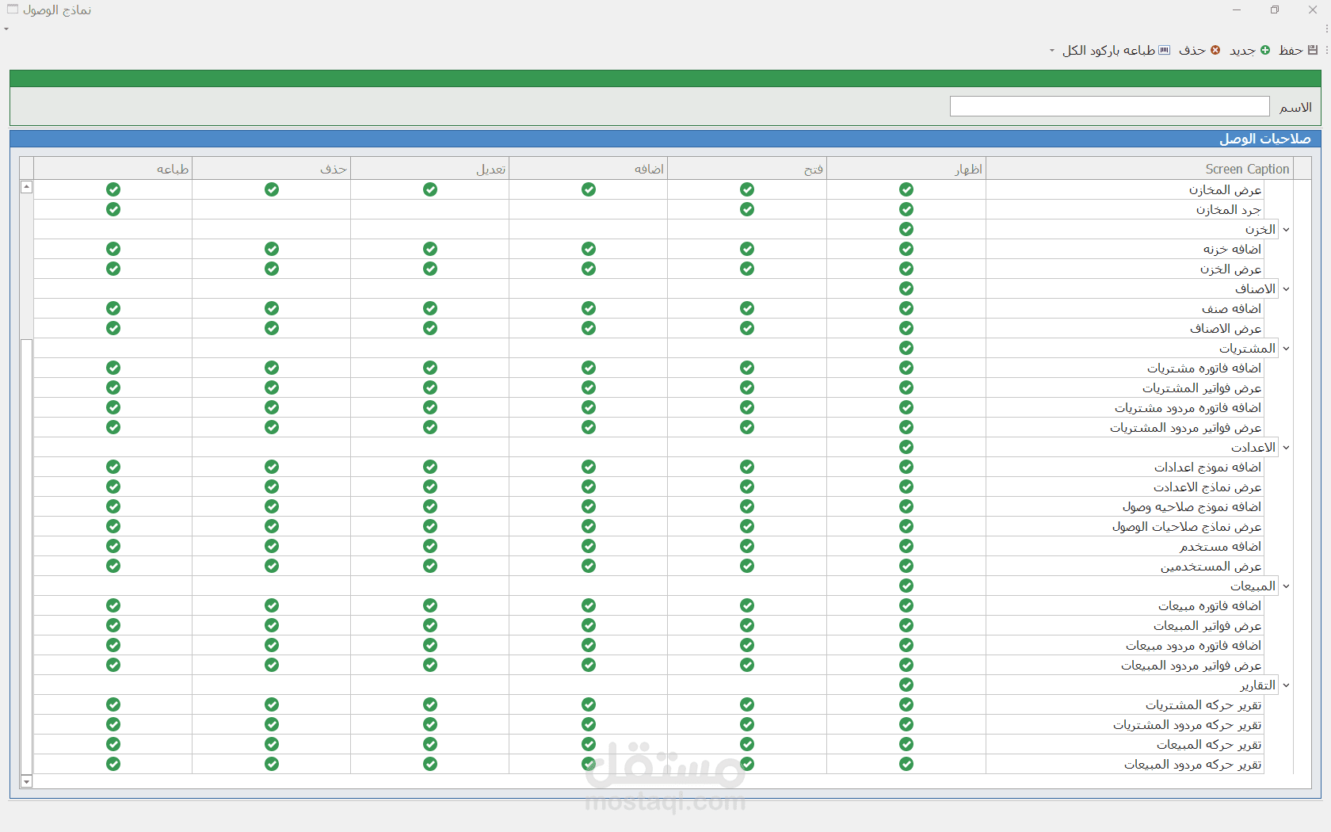Select the row label "عرض المخازن"
This screenshot has height=832, width=1331.
1225,190
